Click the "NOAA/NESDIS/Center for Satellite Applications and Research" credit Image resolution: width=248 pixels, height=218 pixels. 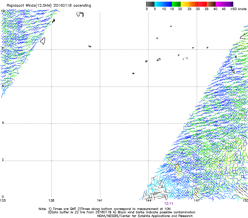(x=145, y=216)
